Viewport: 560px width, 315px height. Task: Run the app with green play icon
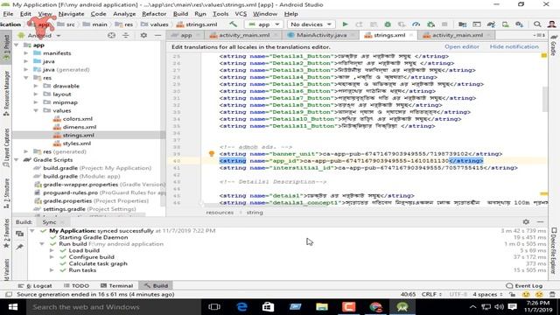pos(345,24)
